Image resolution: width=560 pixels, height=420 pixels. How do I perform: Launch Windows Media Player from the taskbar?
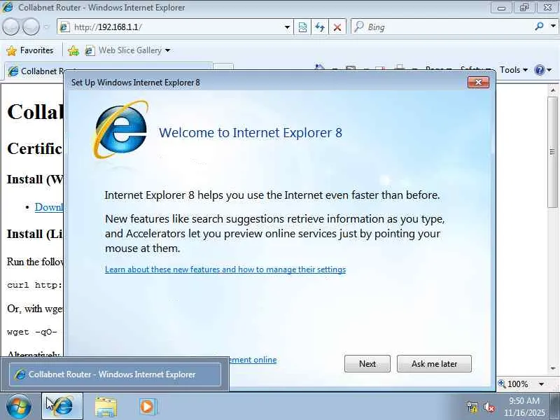tap(147, 407)
